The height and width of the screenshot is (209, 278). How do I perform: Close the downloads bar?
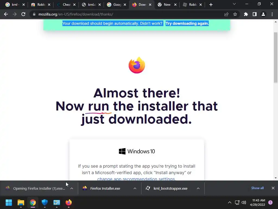pyautogui.click(x=273, y=188)
